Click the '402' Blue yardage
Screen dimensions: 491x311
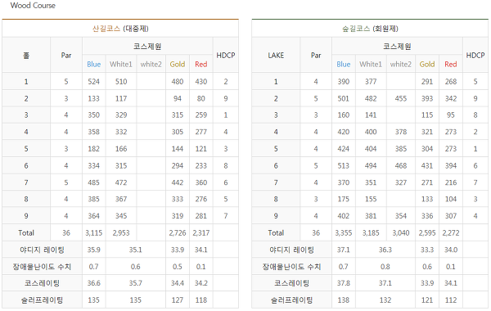[343, 216]
